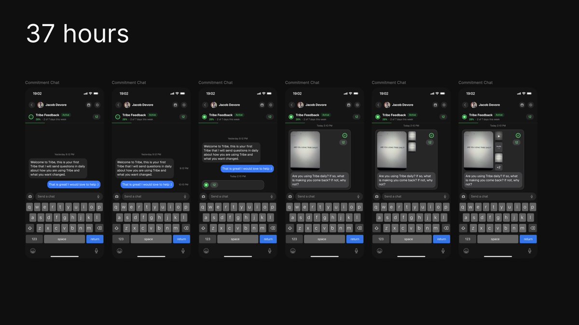Toggle Tribe Feedback circle in the fourth phone
The height and width of the screenshot is (325, 579).
coord(291,117)
